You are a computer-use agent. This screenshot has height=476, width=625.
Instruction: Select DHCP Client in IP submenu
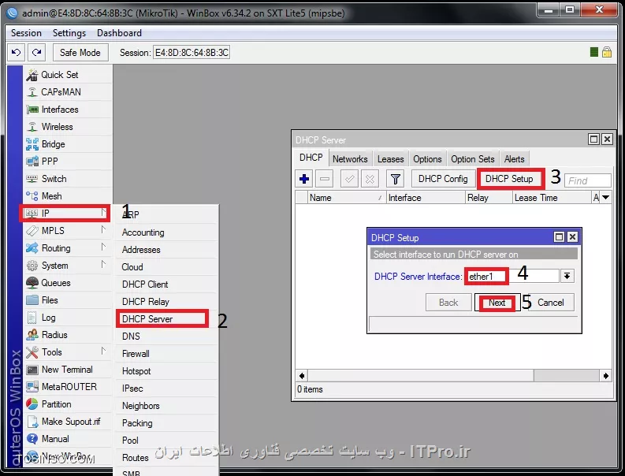(166, 284)
